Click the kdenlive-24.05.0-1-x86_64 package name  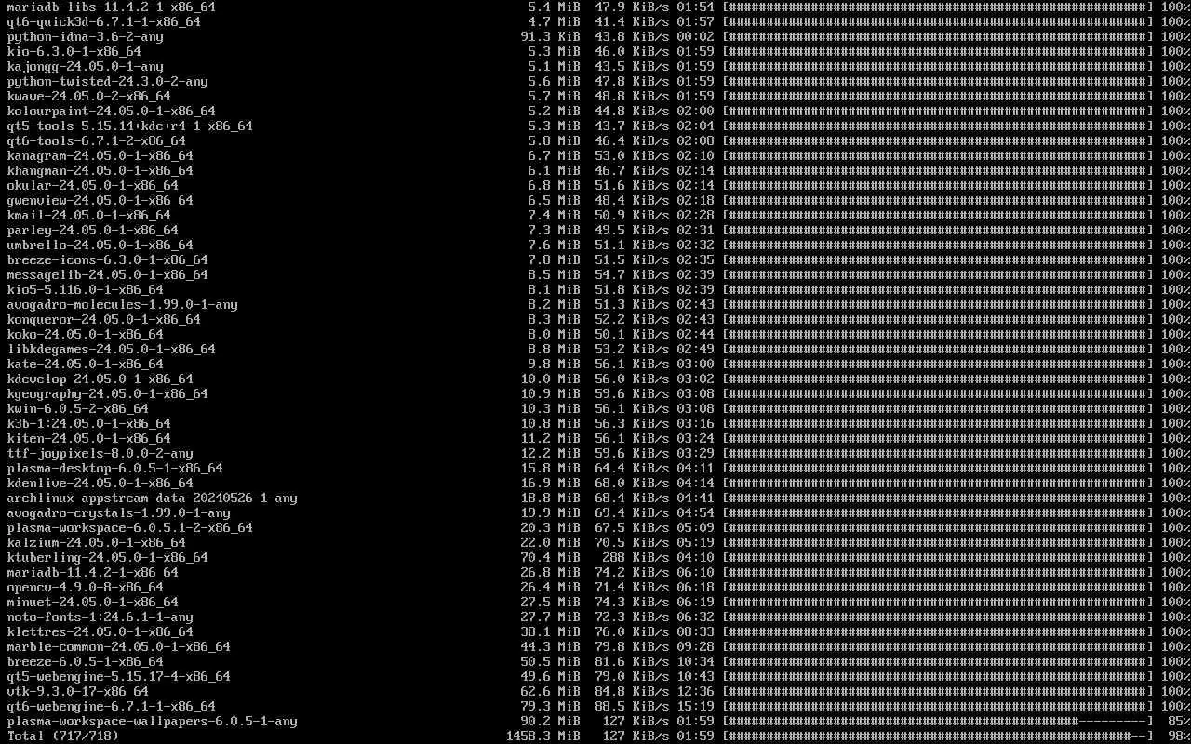click(100, 483)
